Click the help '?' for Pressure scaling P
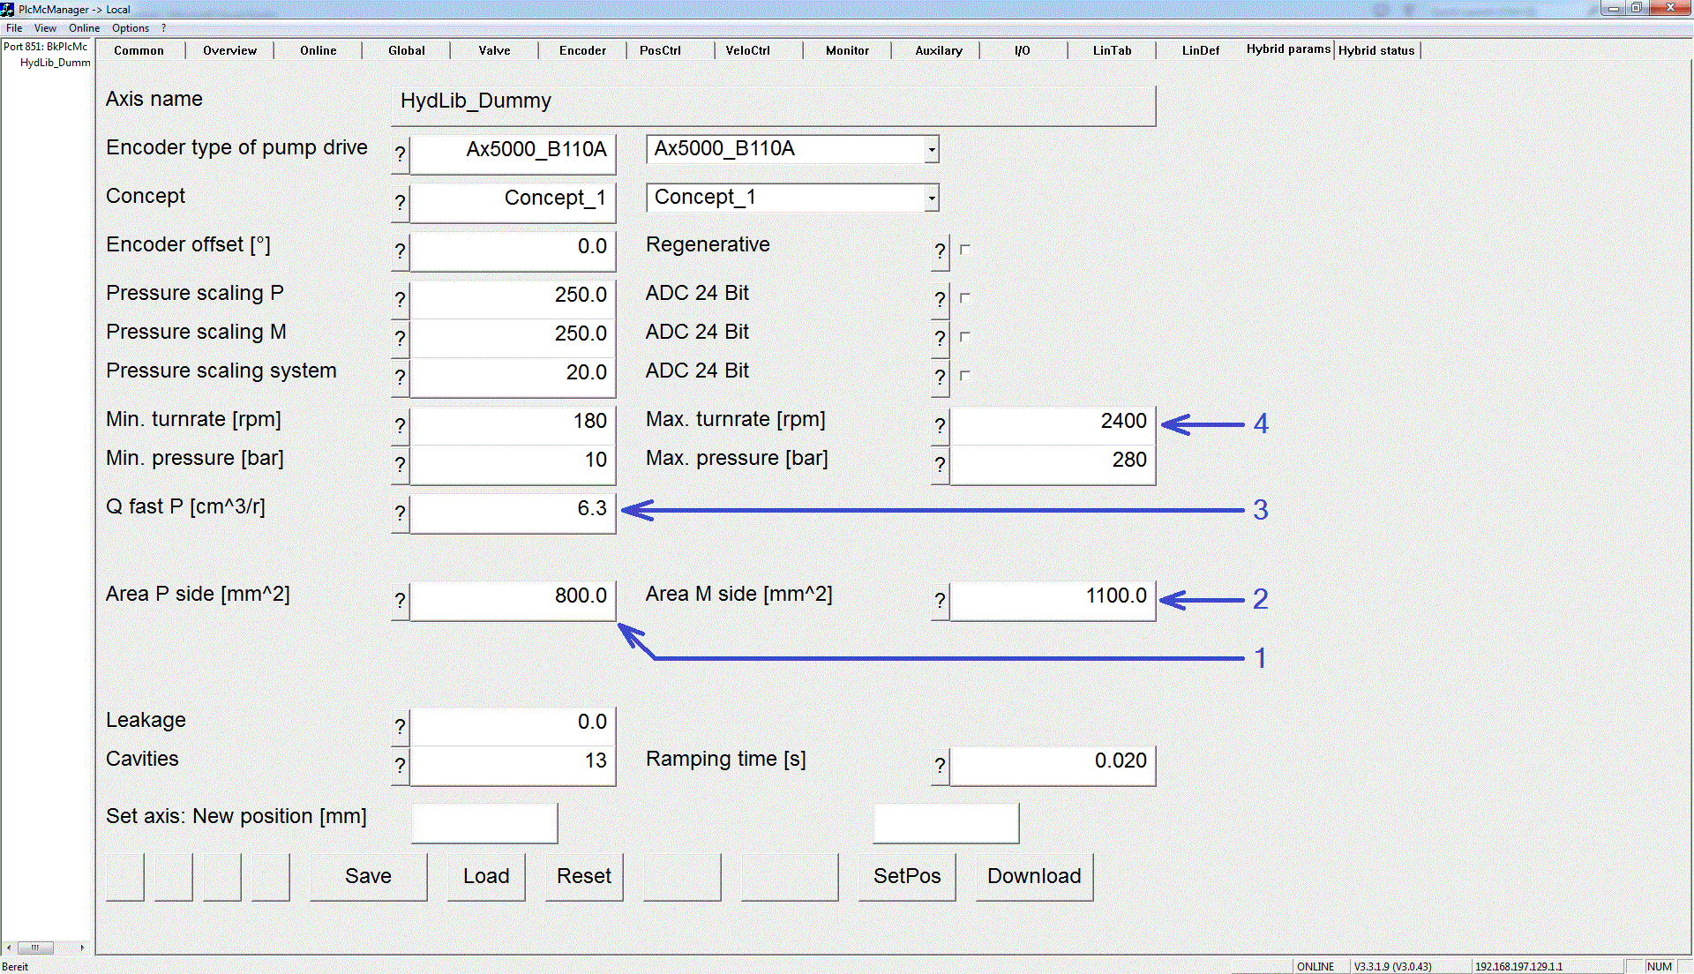This screenshot has width=1694, height=974. pyautogui.click(x=401, y=299)
